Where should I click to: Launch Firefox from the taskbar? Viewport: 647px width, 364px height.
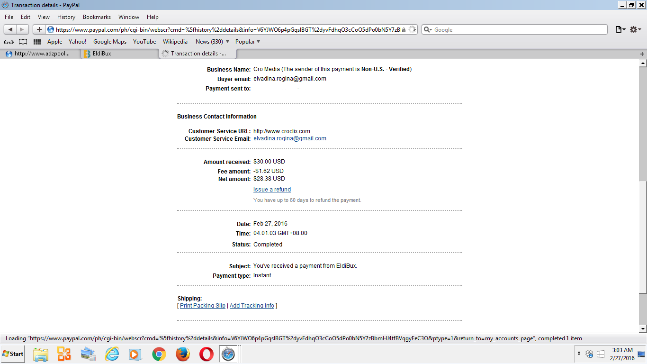pos(182,354)
